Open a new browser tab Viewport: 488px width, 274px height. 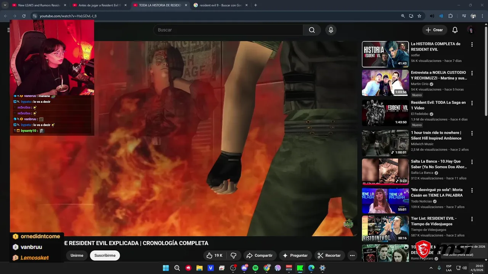coord(255,5)
